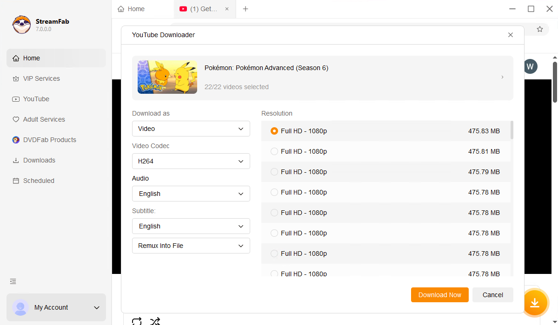Open the floating download queue button

tap(535, 303)
